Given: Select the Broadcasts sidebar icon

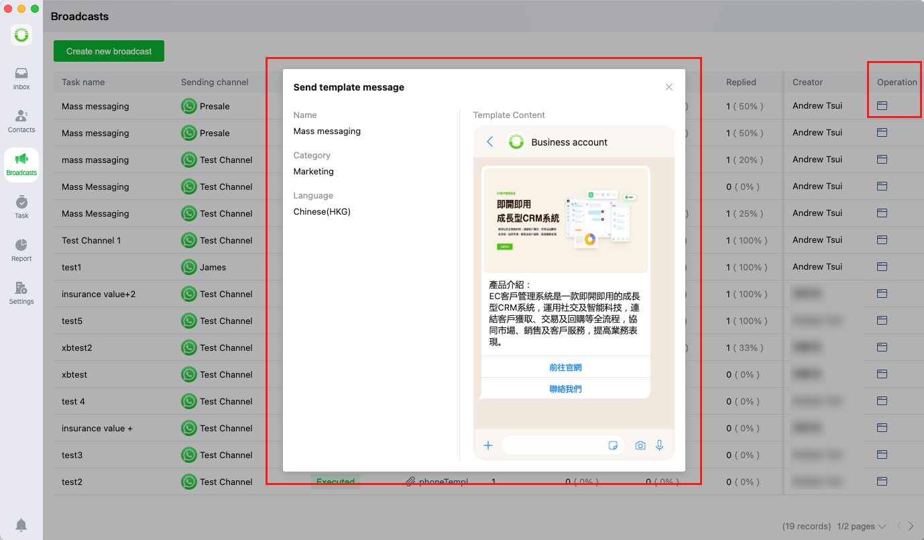Looking at the screenshot, I should pyautogui.click(x=21, y=164).
